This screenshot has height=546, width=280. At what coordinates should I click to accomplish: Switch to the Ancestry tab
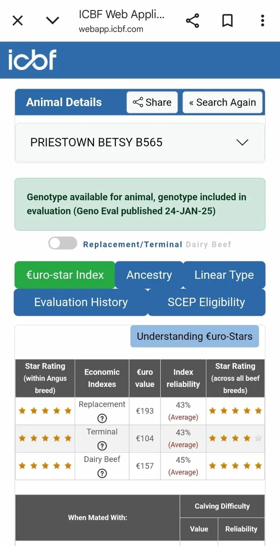click(149, 275)
